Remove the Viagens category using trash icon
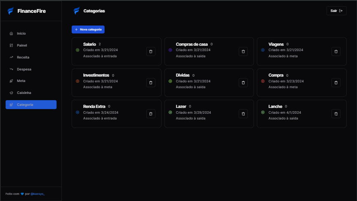 point(336,51)
